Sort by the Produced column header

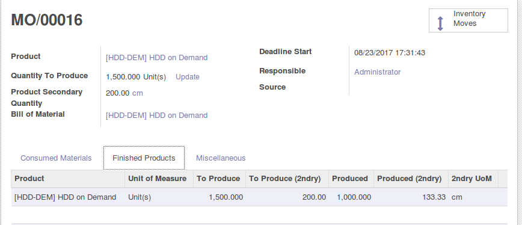(350, 179)
